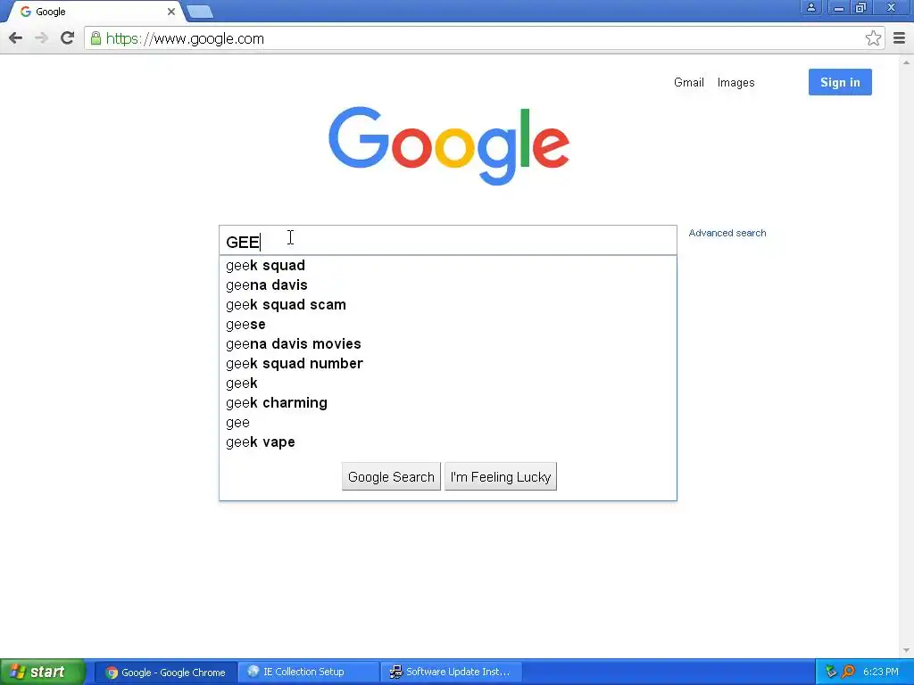Open the Images link

735,83
